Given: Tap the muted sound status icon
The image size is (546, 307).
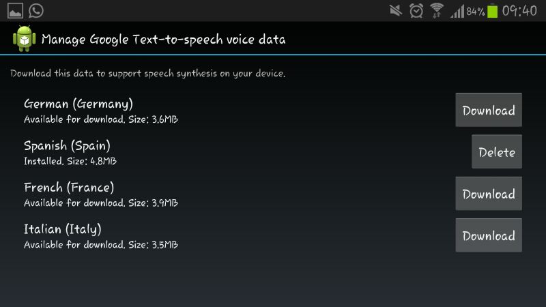Looking at the screenshot, I should click(396, 10).
